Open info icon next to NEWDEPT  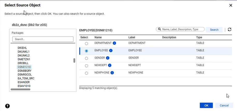click(x=110, y=65)
